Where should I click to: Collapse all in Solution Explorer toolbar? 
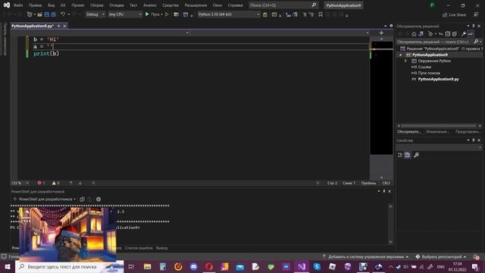448,33
